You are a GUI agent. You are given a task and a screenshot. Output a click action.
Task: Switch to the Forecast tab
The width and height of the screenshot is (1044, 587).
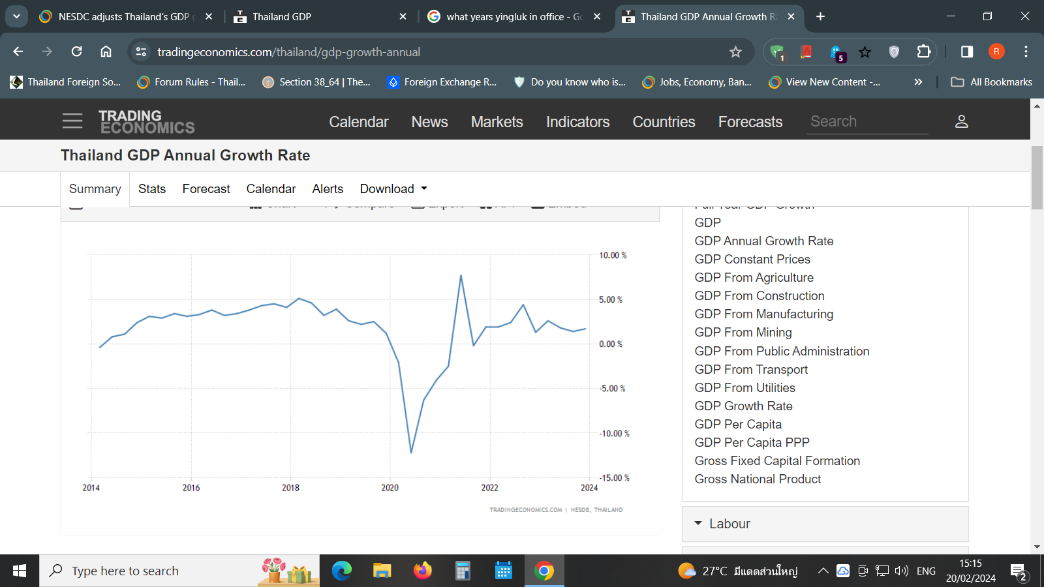point(206,188)
